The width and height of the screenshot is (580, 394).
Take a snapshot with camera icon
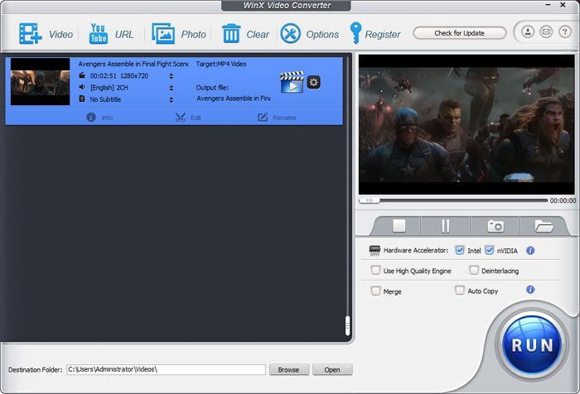click(x=495, y=225)
